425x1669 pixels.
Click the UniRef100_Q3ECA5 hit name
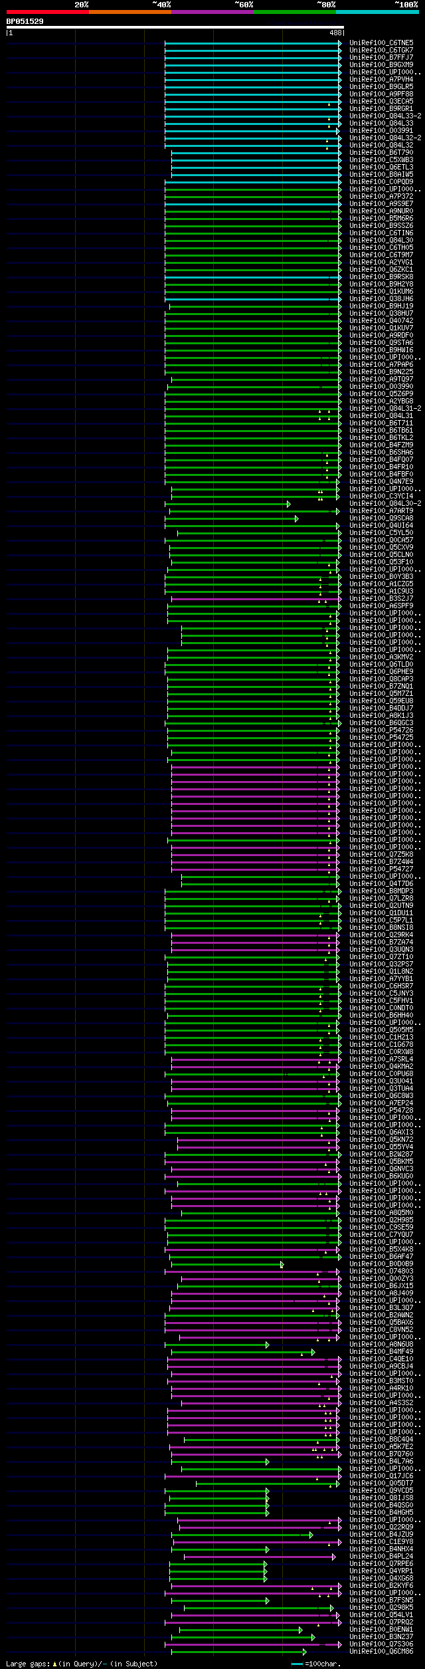tap(381, 102)
